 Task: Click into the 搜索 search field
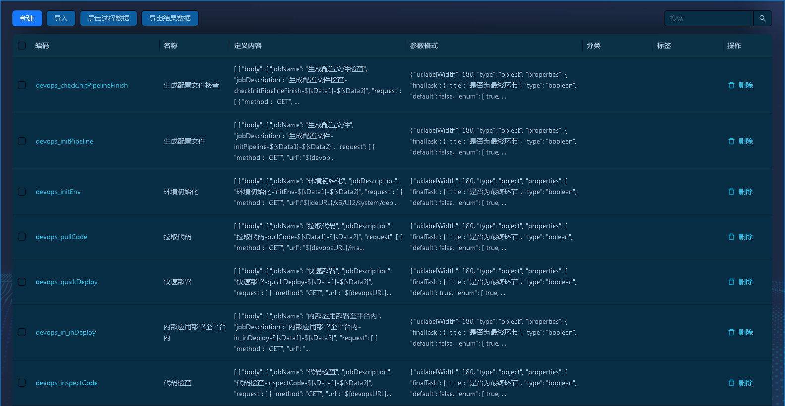click(709, 18)
